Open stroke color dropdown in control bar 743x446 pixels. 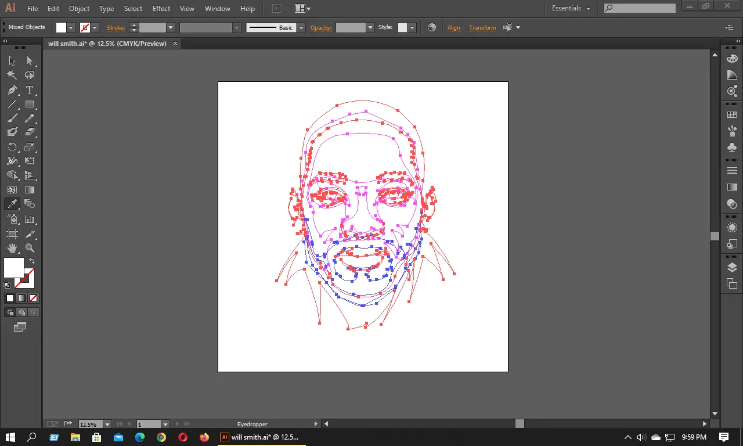click(x=95, y=28)
